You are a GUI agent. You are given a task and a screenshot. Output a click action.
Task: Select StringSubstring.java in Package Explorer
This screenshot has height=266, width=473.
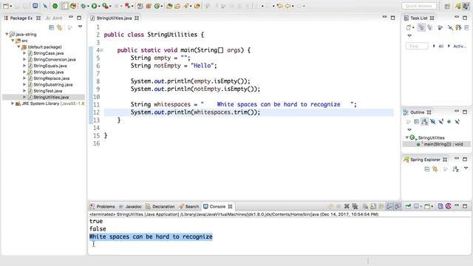[52, 85]
